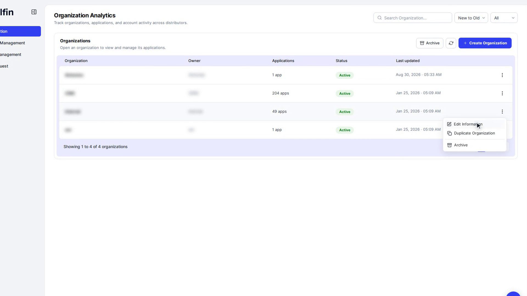Click the '204 apps' cell

281,93
